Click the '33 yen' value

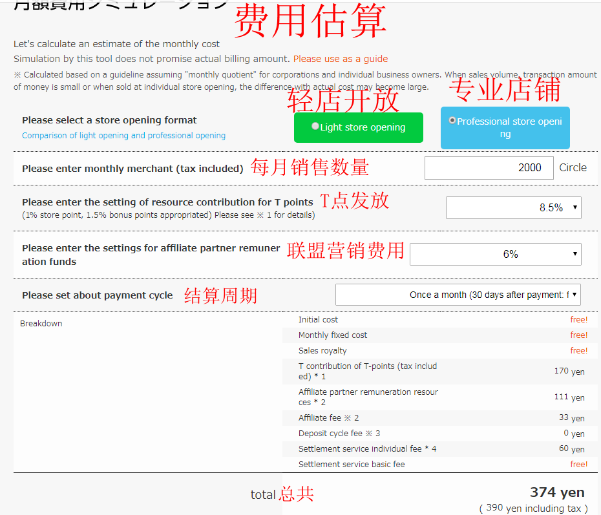571,418
